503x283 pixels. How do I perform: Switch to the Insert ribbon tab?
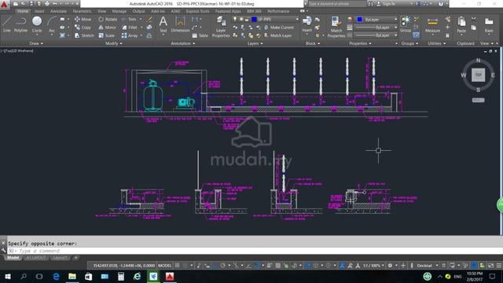(39, 11)
